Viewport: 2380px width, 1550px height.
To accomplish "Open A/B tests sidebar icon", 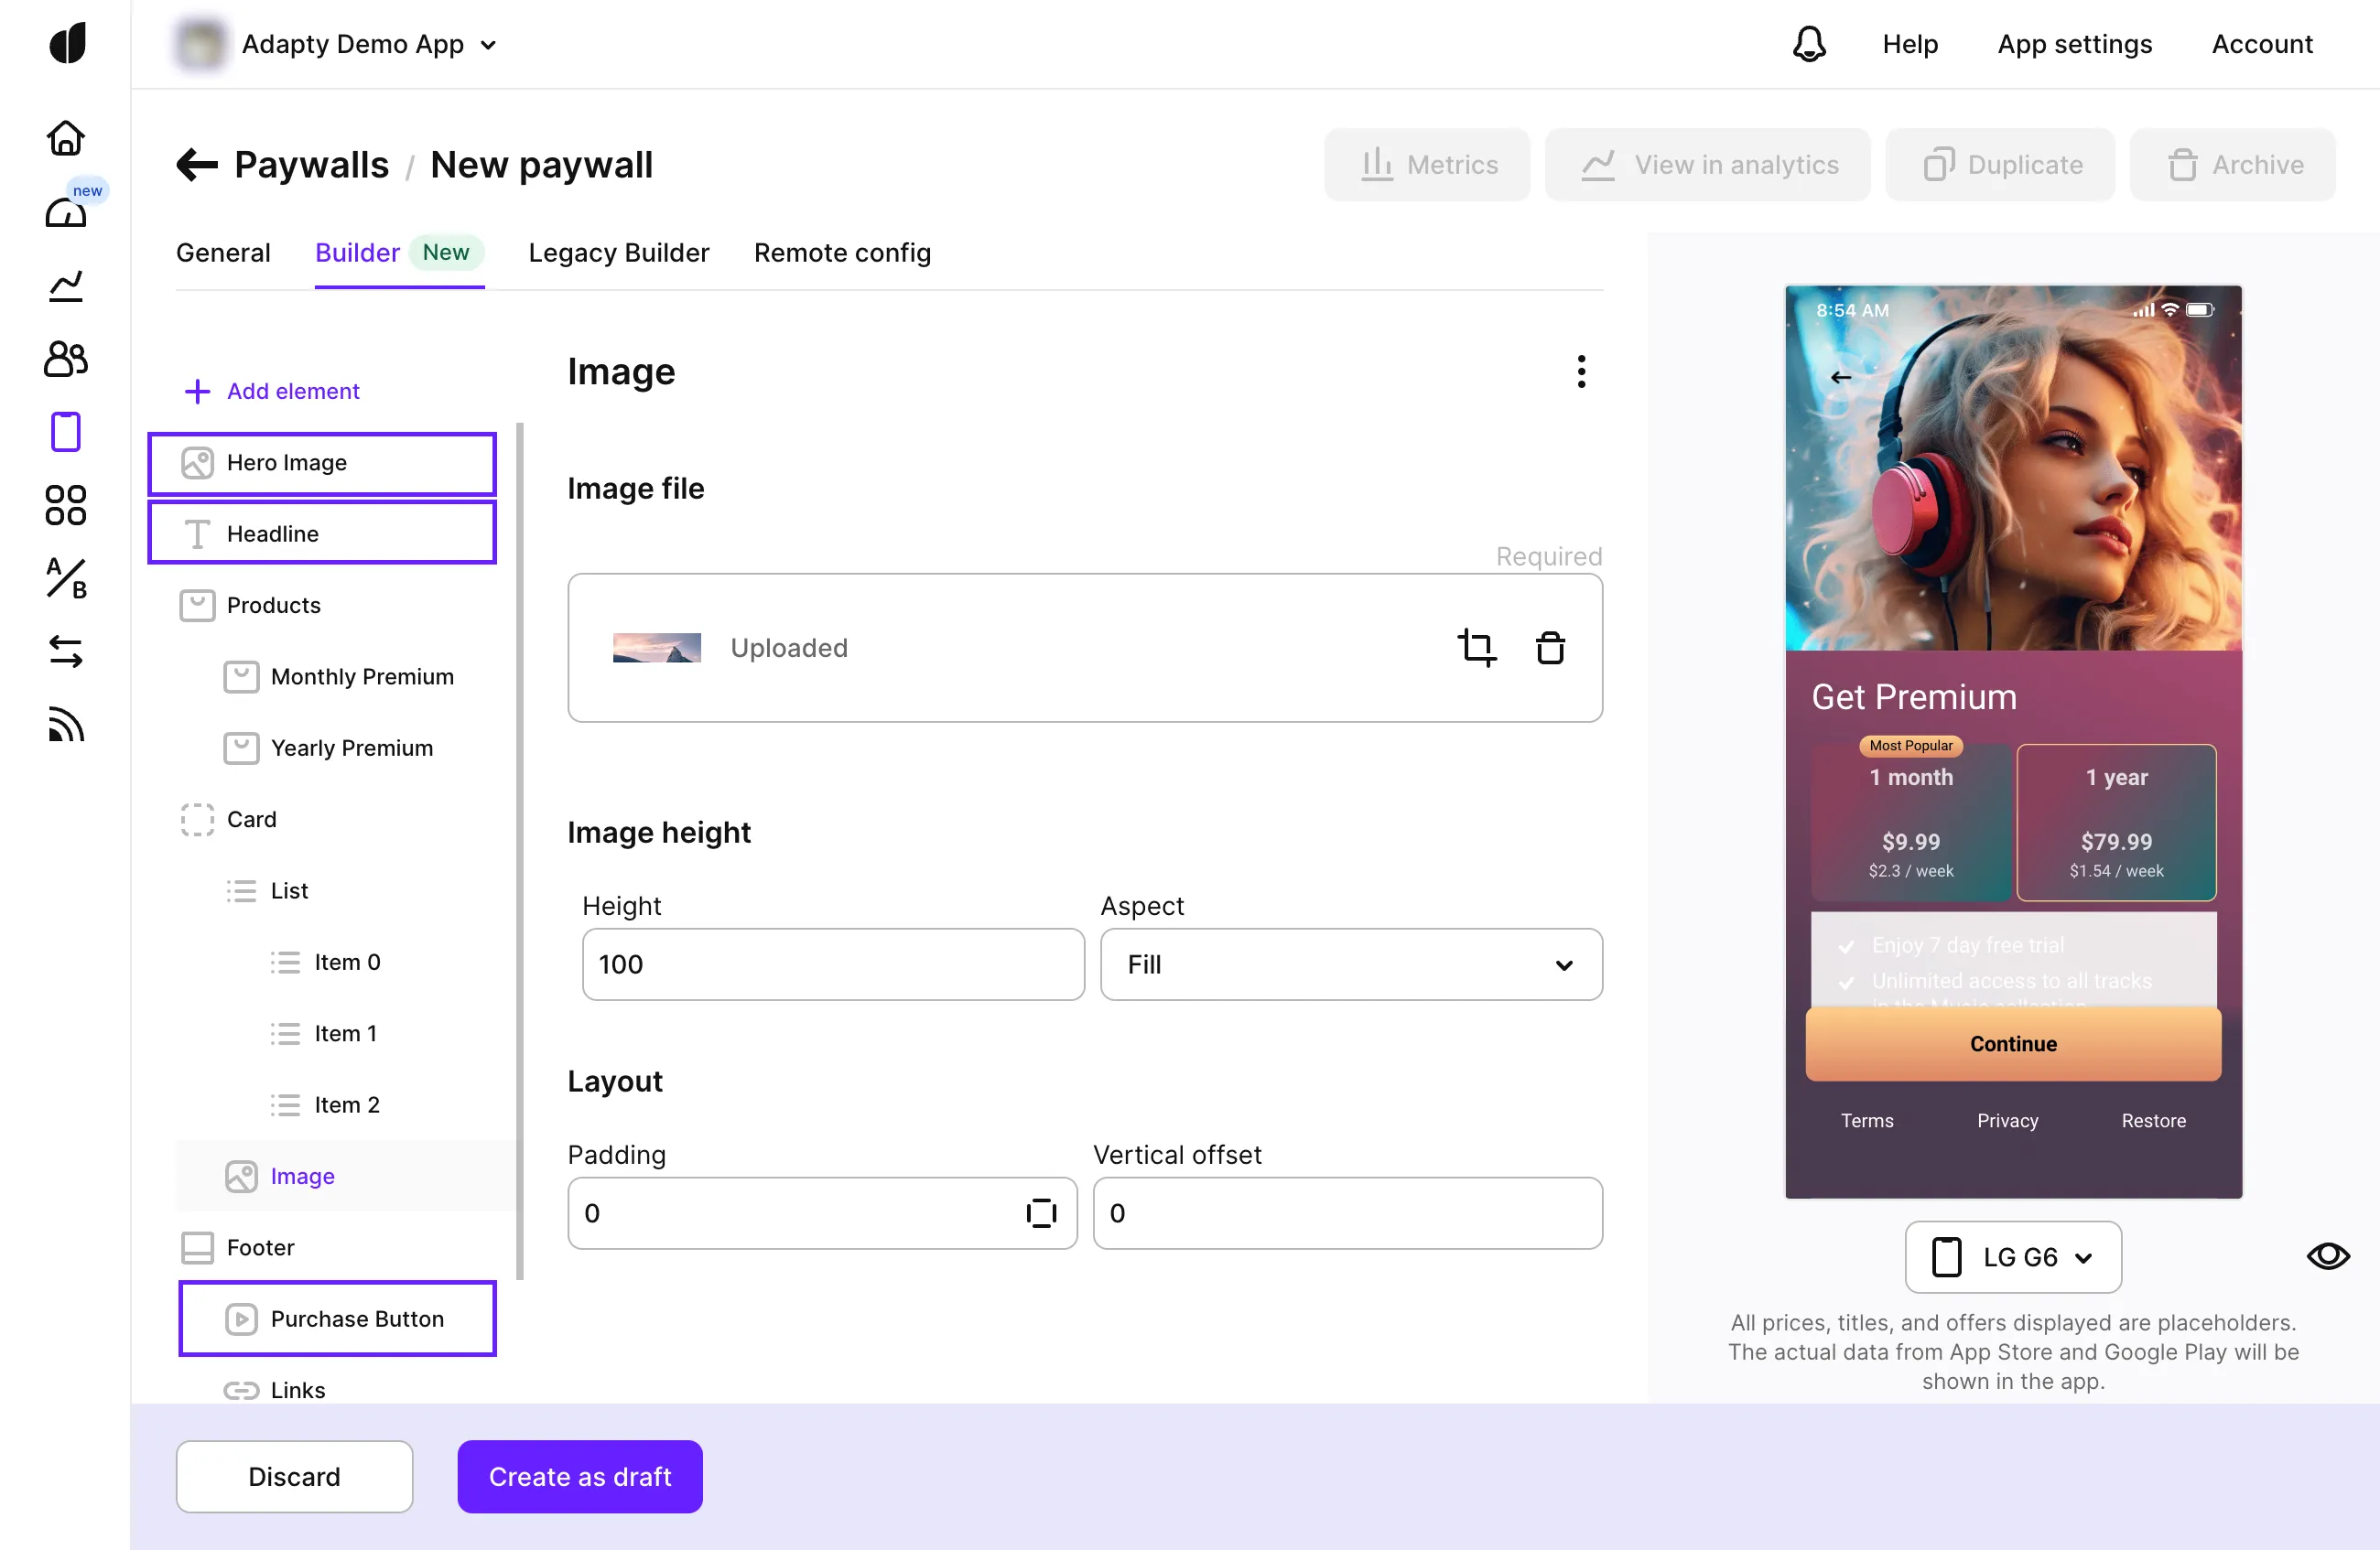I will (x=66, y=577).
